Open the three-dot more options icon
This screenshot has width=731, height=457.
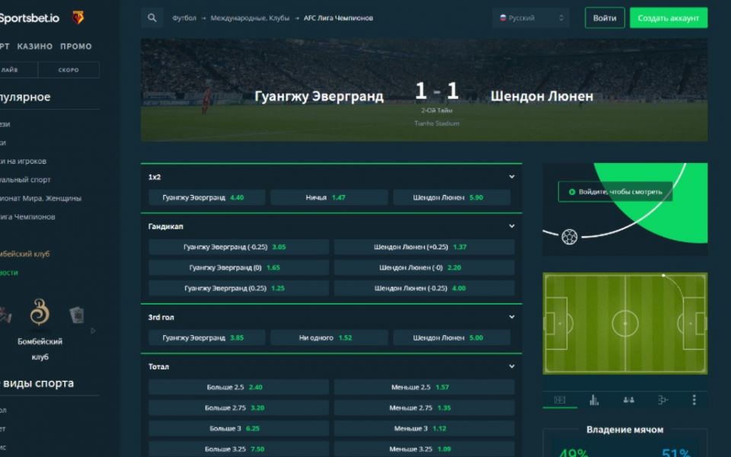click(x=694, y=400)
